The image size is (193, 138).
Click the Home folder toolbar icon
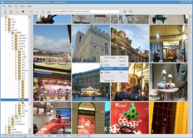click(49, 11)
